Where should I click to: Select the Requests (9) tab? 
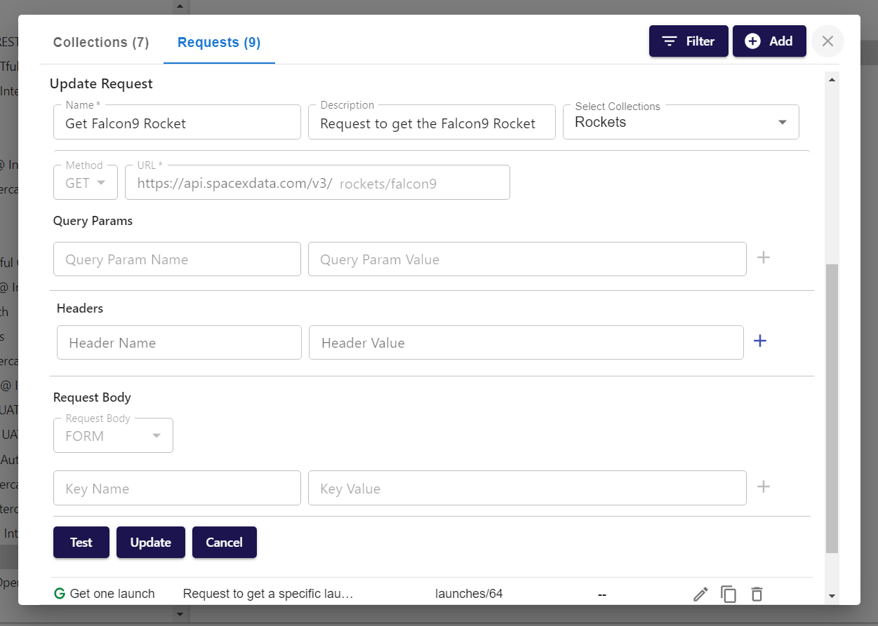tap(219, 42)
